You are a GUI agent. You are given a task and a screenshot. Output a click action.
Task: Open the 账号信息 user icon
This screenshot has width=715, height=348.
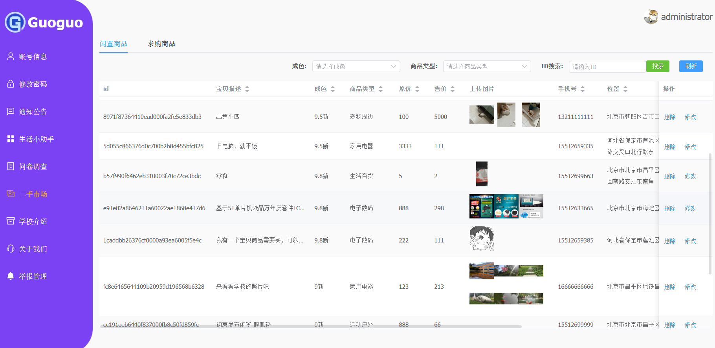tap(11, 56)
